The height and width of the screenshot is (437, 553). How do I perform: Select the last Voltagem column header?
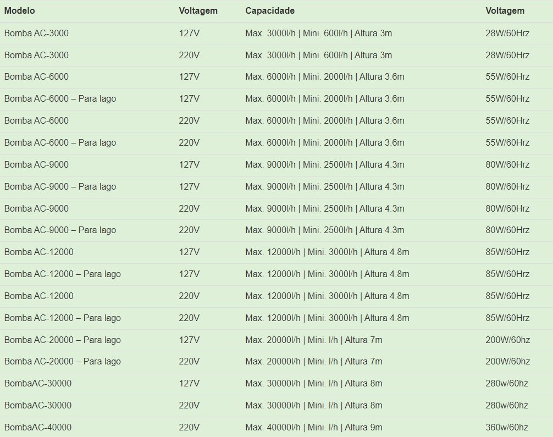505,10
